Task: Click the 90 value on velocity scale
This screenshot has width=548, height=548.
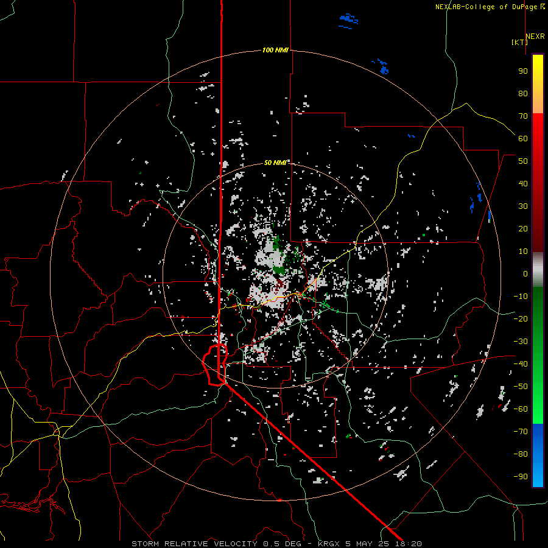Action: (523, 71)
